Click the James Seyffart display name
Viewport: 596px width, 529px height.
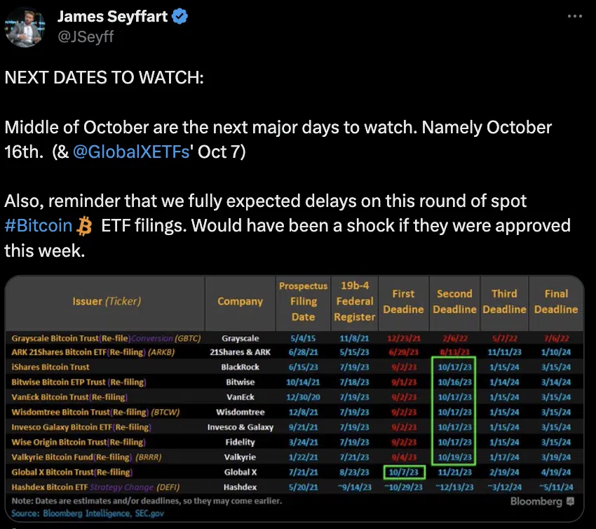[x=112, y=16]
